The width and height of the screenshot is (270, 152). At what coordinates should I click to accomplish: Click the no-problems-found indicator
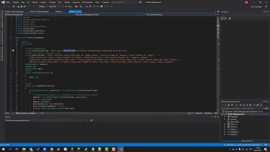26,113
